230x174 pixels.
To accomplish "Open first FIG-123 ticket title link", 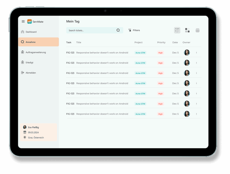I will (x=102, y=53).
